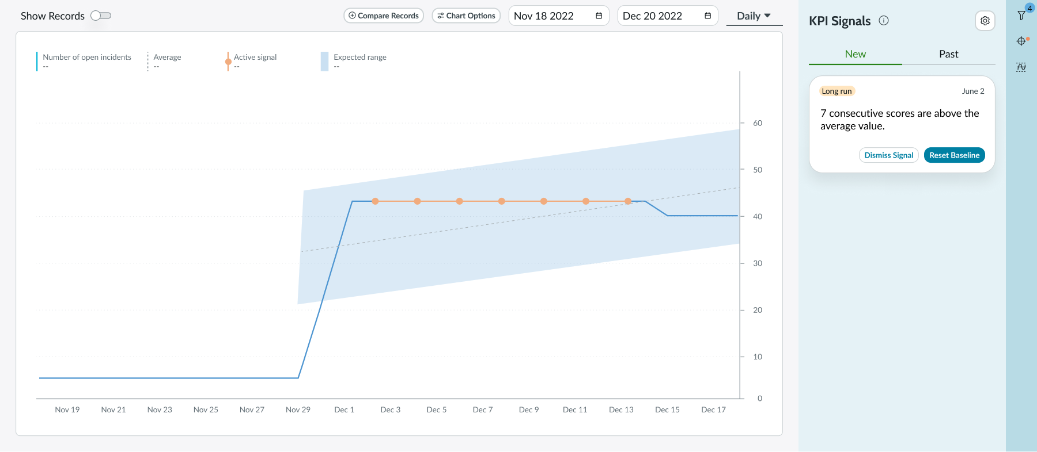Click the Compare Records button

[384, 16]
